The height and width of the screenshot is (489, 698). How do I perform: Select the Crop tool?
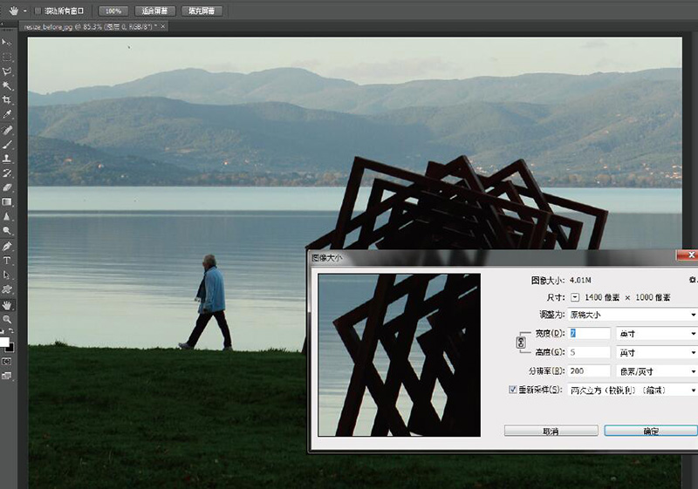pyautogui.click(x=8, y=100)
